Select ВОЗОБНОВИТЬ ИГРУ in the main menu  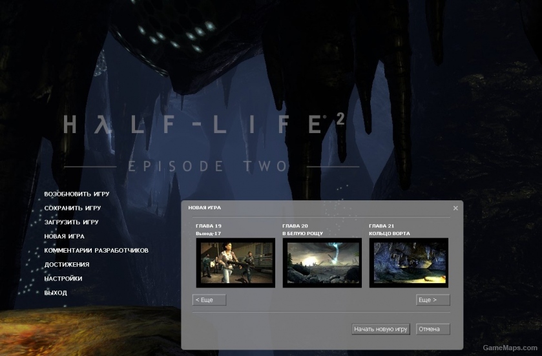click(77, 194)
